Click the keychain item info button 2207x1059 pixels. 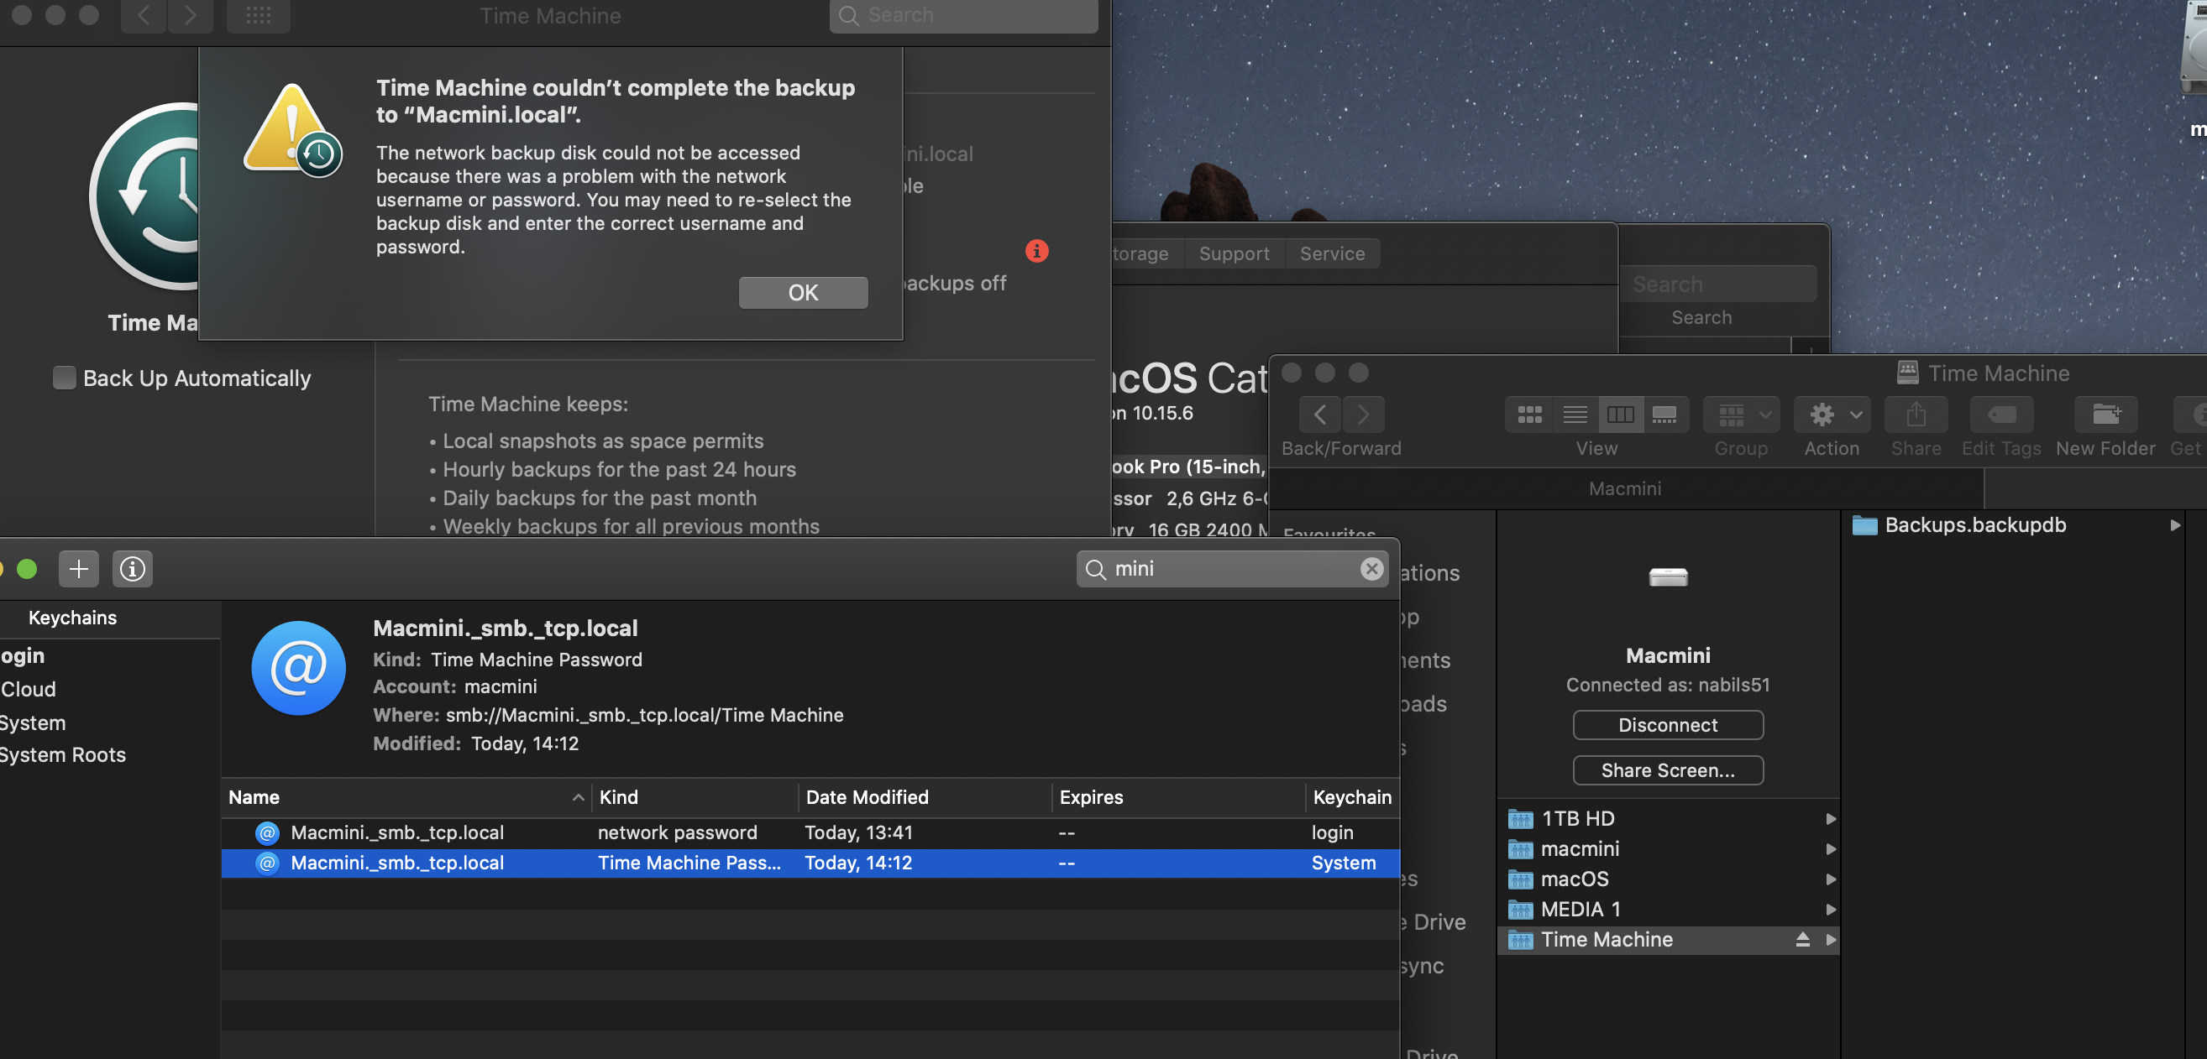click(x=132, y=568)
